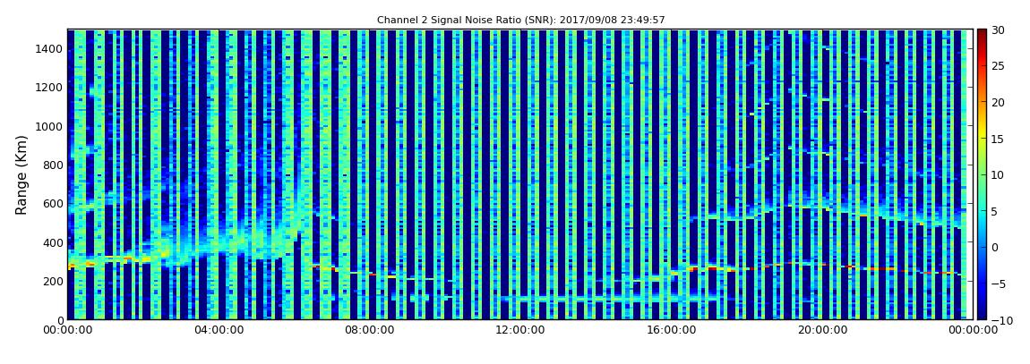Click the 1400 y-axis tick label
This screenshot has height=364, width=1030.
click(50, 49)
